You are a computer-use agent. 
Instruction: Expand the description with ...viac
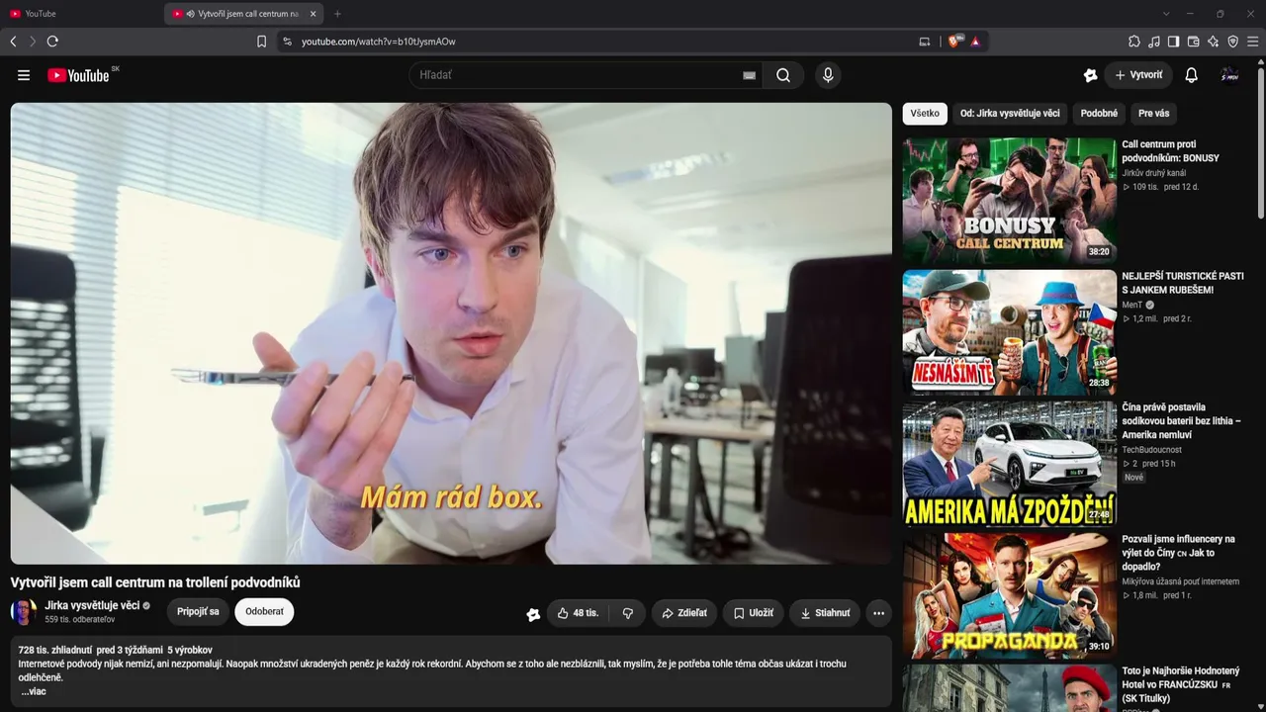pos(34,691)
